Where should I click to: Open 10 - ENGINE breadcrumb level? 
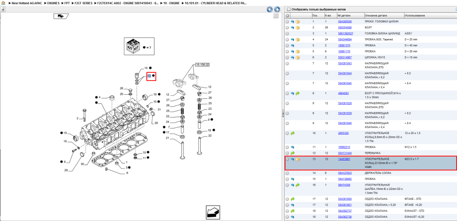(171, 3)
